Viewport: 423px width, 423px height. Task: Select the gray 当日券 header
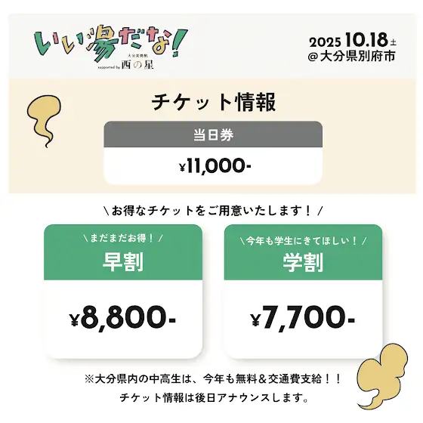coord(213,134)
